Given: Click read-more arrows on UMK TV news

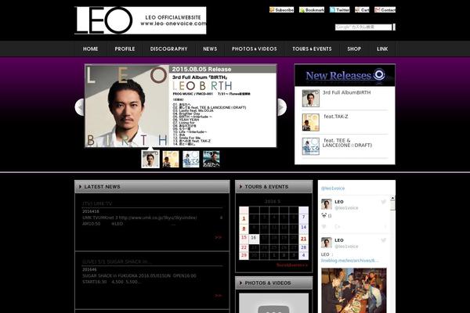Looking at the screenshot, I should tap(219, 237).
